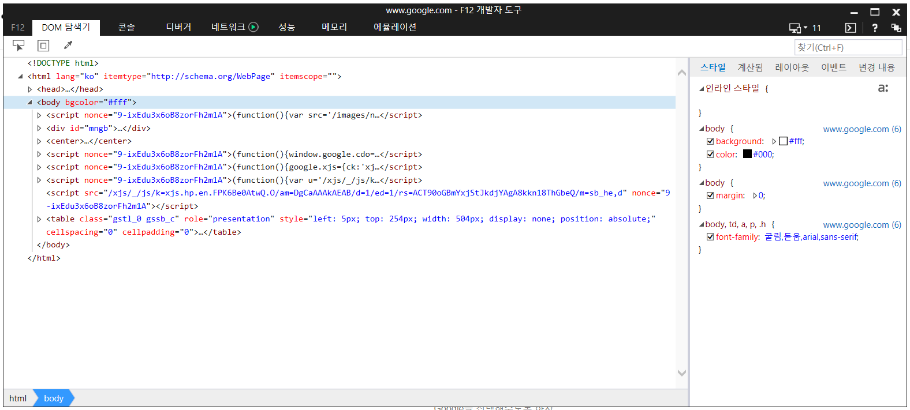Expand the var u='/xjs script node

coord(39,180)
